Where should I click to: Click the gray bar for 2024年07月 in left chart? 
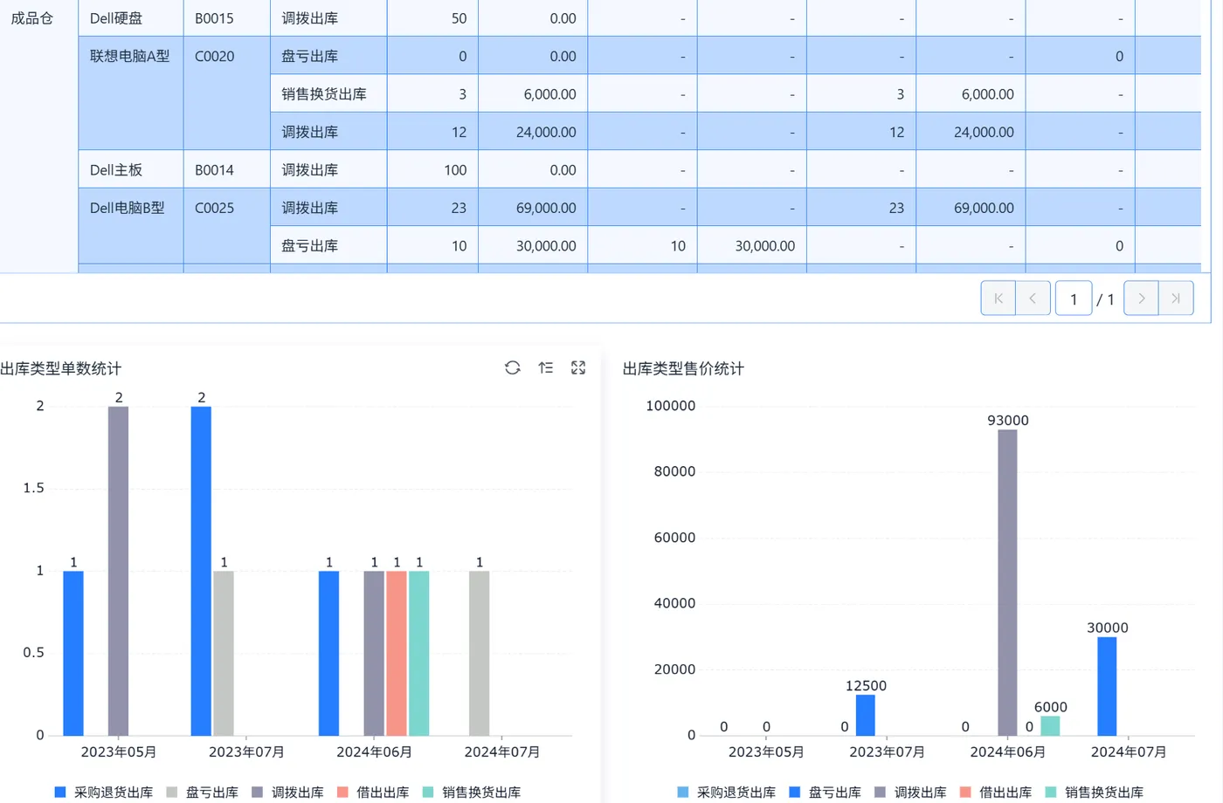tap(479, 654)
